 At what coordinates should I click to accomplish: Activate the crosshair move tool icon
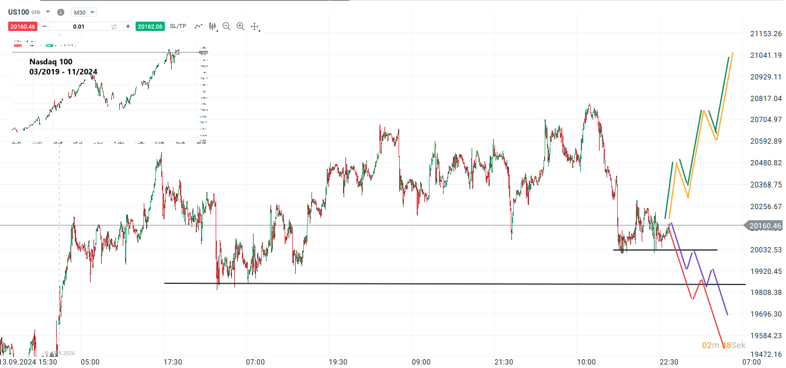pyautogui.click(x=255, y=26)
